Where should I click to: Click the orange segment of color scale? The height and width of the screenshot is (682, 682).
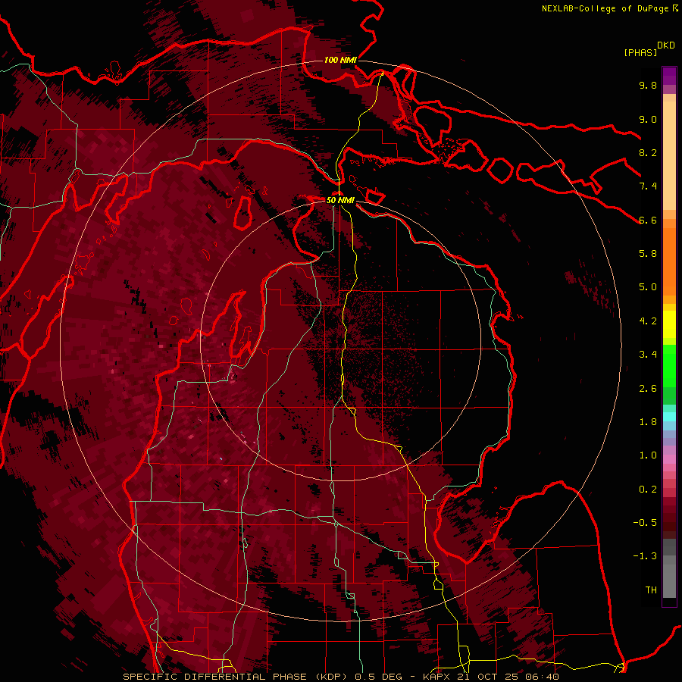coord(669,262)
